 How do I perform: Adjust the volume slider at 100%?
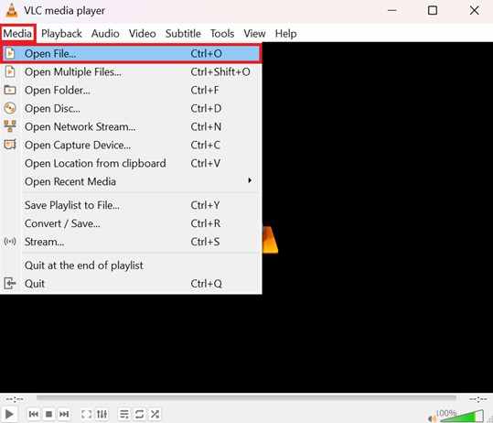pyautogui.click(x=461, y=416)
